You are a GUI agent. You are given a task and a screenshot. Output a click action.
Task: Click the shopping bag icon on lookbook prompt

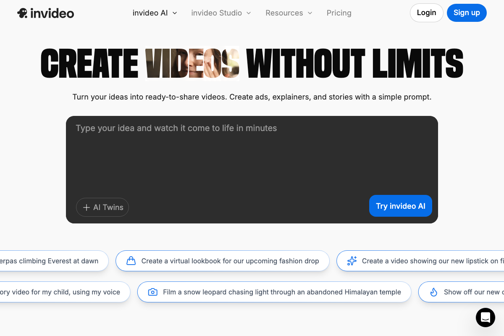click(131, 261)
